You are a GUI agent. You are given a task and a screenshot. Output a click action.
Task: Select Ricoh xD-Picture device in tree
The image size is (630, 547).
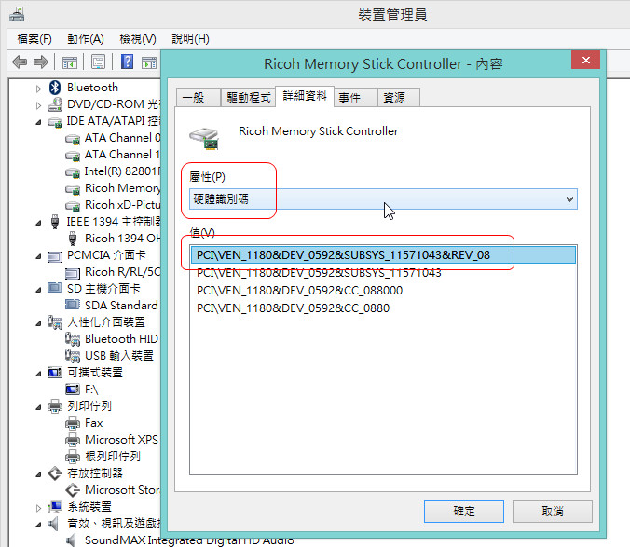pyautogui.click(x=122, y=205)
